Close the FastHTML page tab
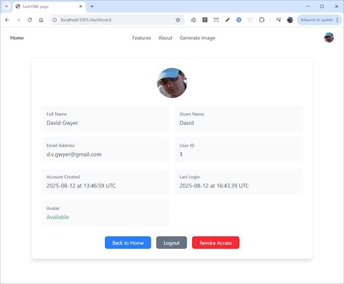This screenshot has height=284, width=344. click(80, 7)
